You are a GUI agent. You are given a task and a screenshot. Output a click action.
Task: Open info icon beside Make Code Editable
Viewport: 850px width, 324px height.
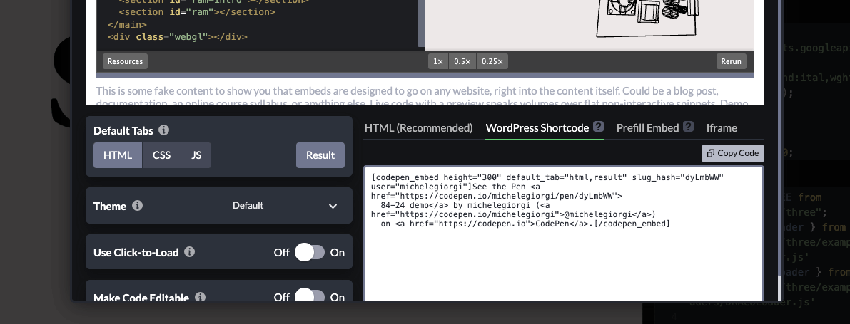coord(200,297)
